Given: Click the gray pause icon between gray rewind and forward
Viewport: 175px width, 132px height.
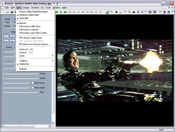Looking at the screenshot, I should pyautogui.click(x=87, y=12).
